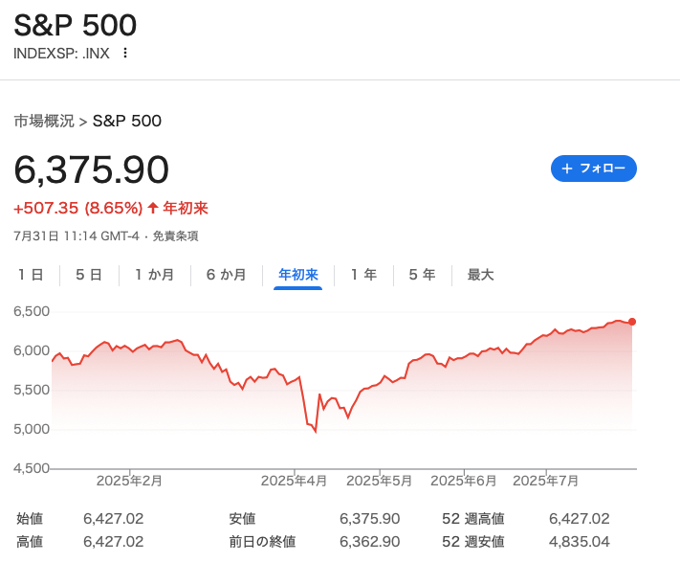
Task: Click the red current-price dot on chart
Action: click(x=632, y=322)
